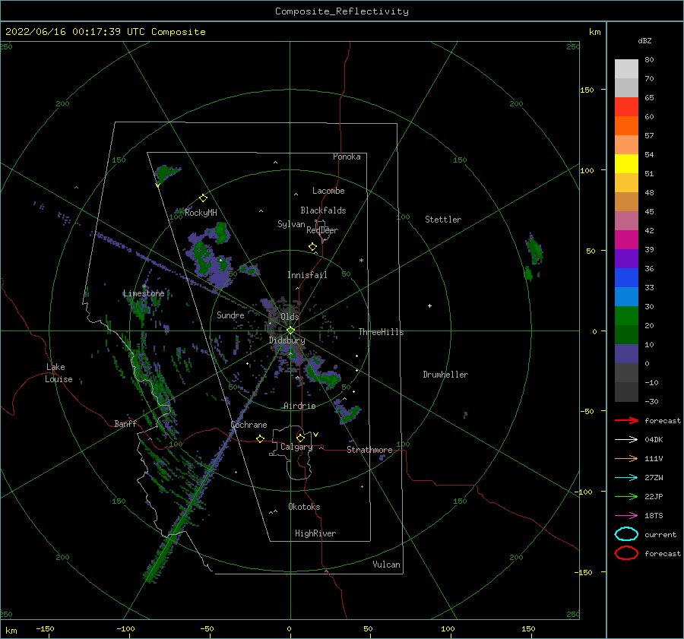Pick the magenta 39-42 dBZ swatch
Screen dimensions: 684x639
click(626, 240)
